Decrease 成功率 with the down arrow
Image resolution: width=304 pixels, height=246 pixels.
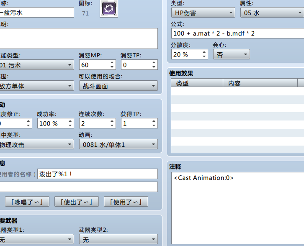tap(70, 126)
